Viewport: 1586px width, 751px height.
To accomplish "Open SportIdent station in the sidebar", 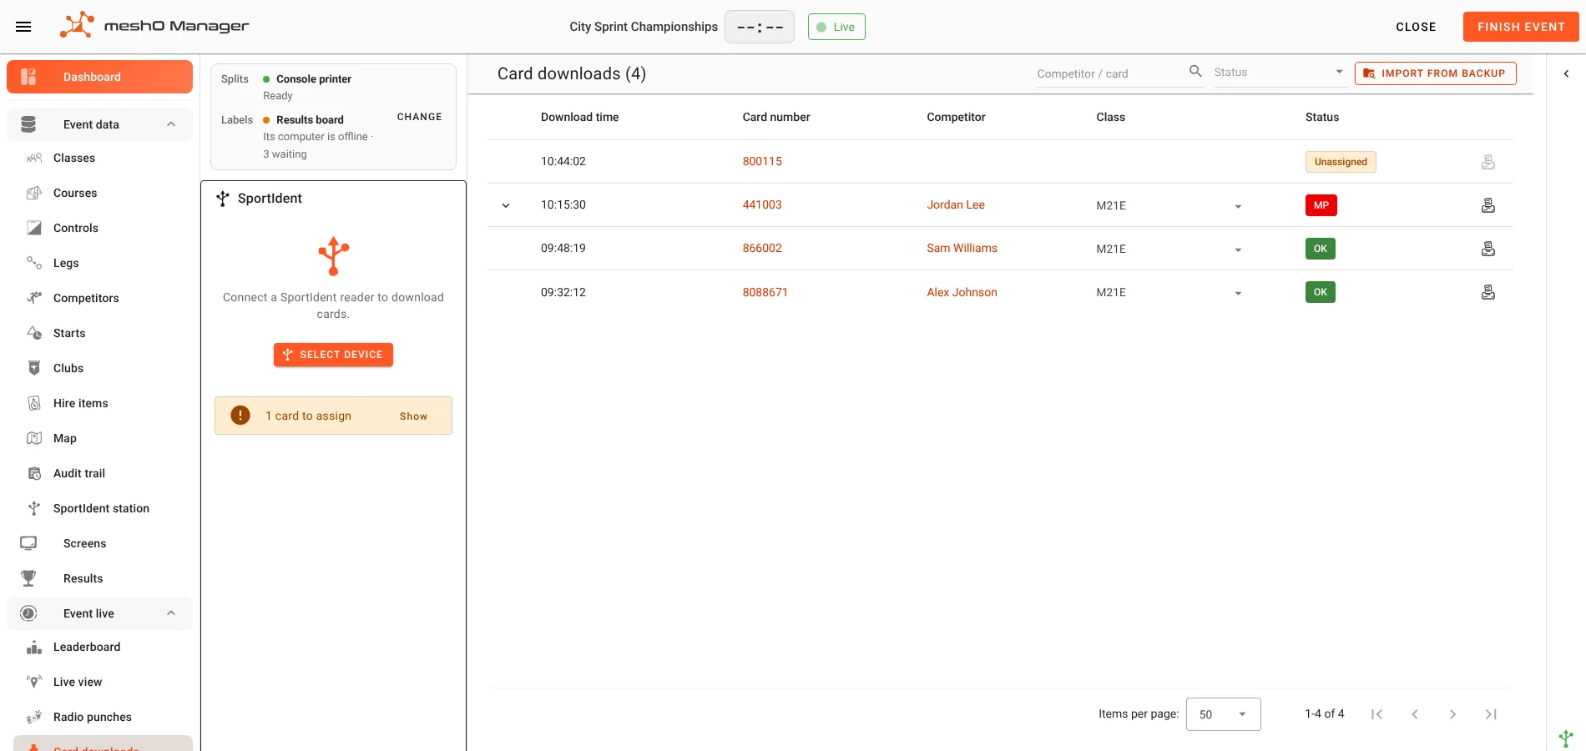I will click(99, 508).
